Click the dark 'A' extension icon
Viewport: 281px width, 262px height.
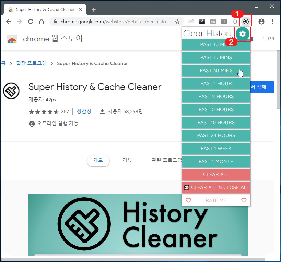pyautogui.click(x=202, y=22)
